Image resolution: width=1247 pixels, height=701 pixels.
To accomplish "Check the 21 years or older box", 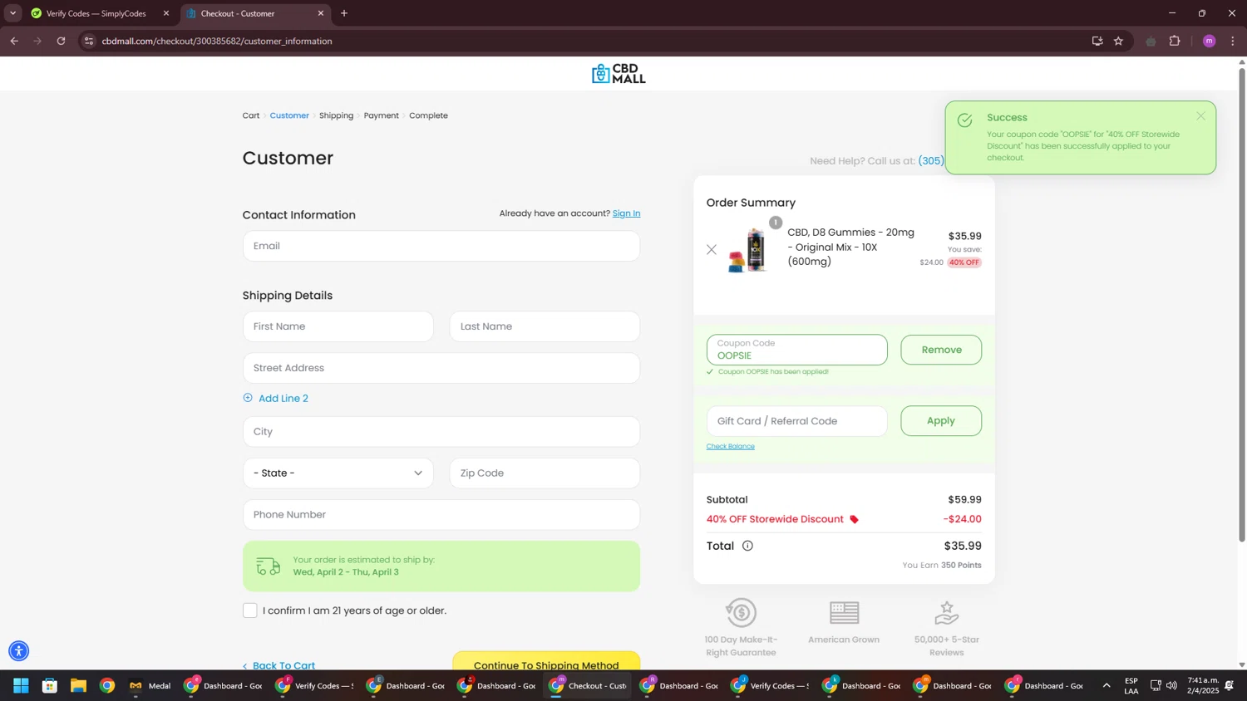I will (250, 610).
